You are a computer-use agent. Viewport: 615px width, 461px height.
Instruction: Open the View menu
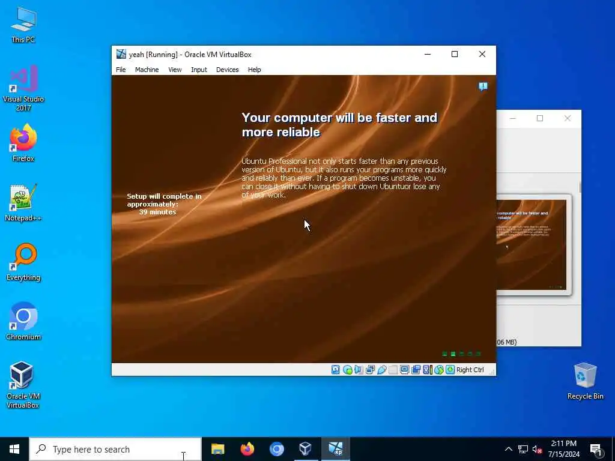(175, 70)
